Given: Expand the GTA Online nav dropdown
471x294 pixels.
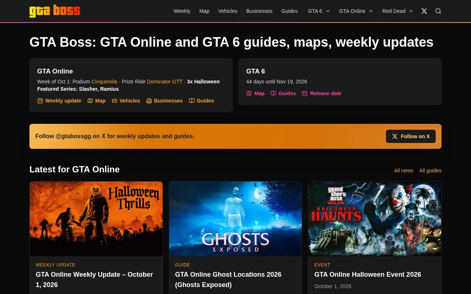Looking at the screenshot, I should [356, 11].
